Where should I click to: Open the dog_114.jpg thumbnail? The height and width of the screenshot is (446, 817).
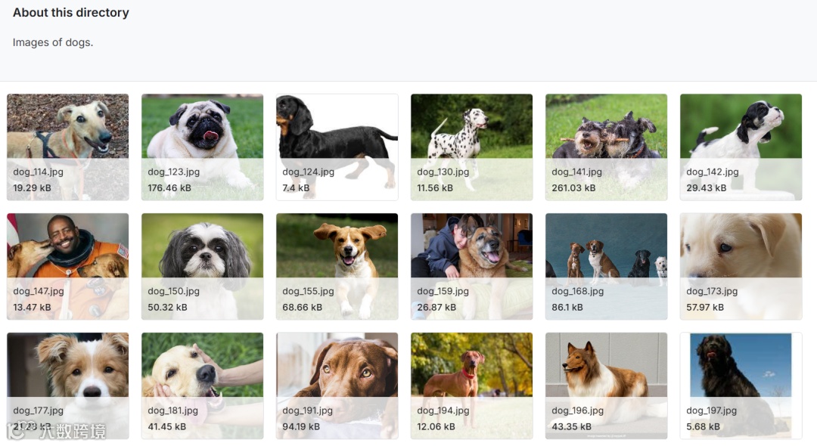68,147
